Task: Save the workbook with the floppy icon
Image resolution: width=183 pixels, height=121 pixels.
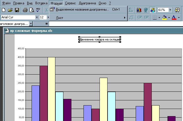Action: coord(17,10)
